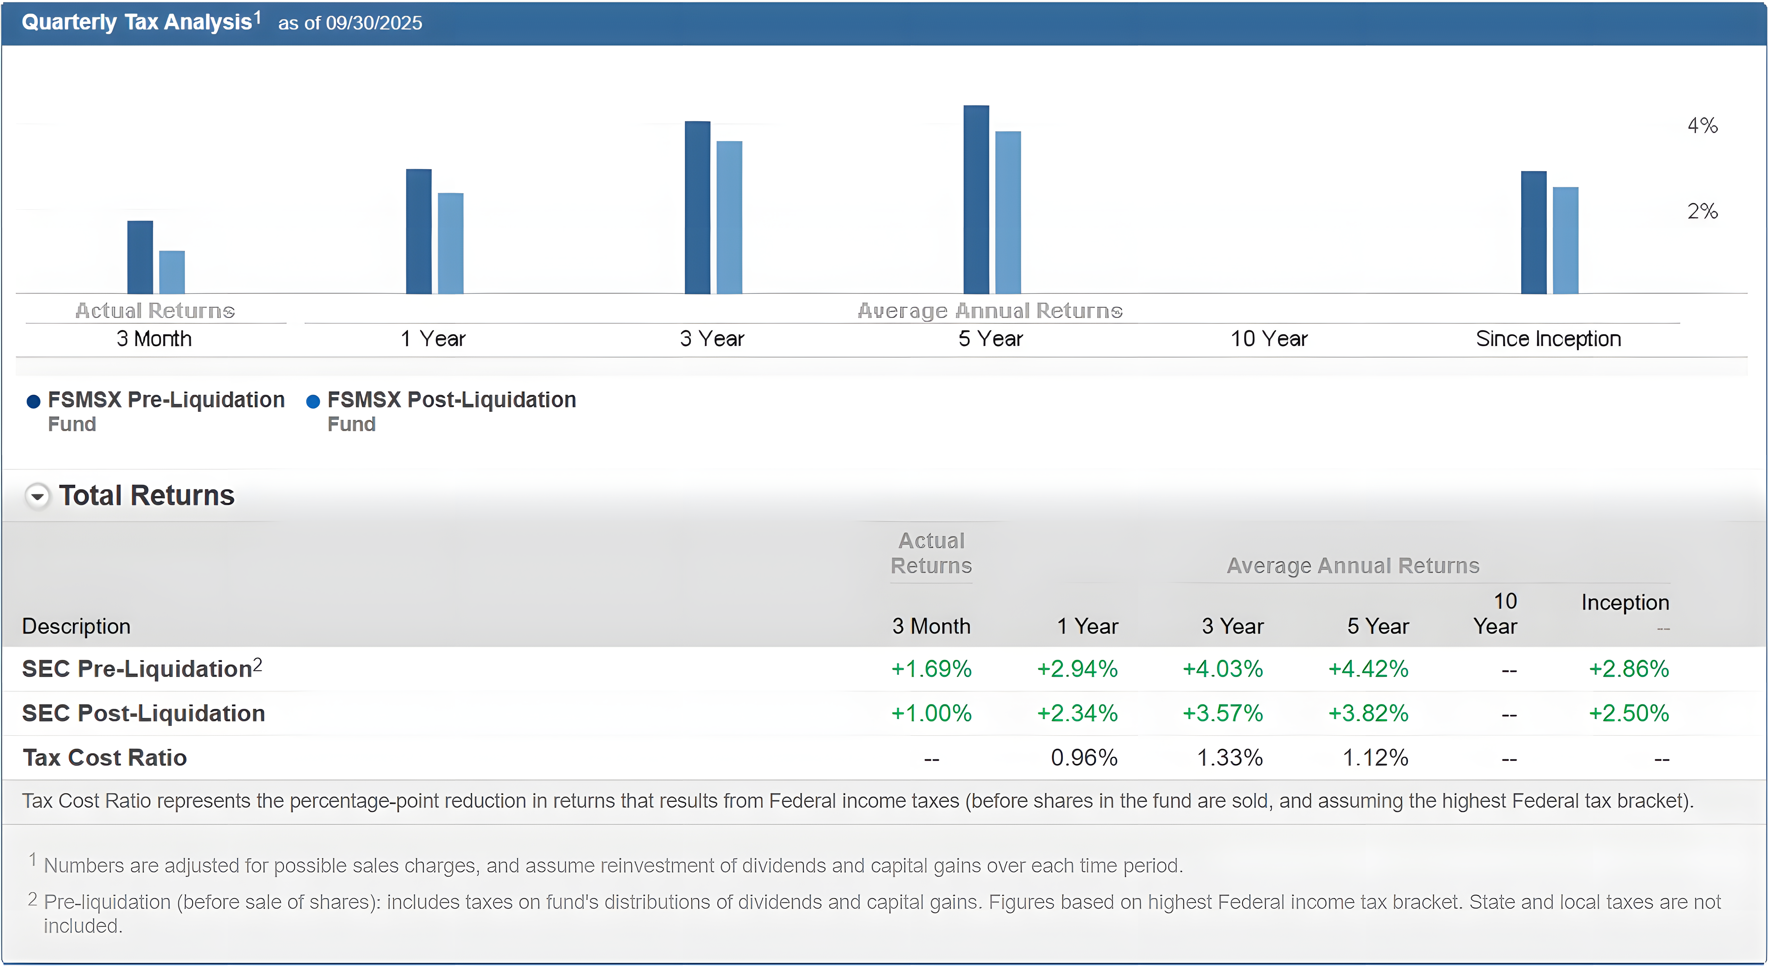This screenshot has width=1772, height=966.
Task: Click the Tax Cost Ratio row label
Action: click(x=104, y=758)
